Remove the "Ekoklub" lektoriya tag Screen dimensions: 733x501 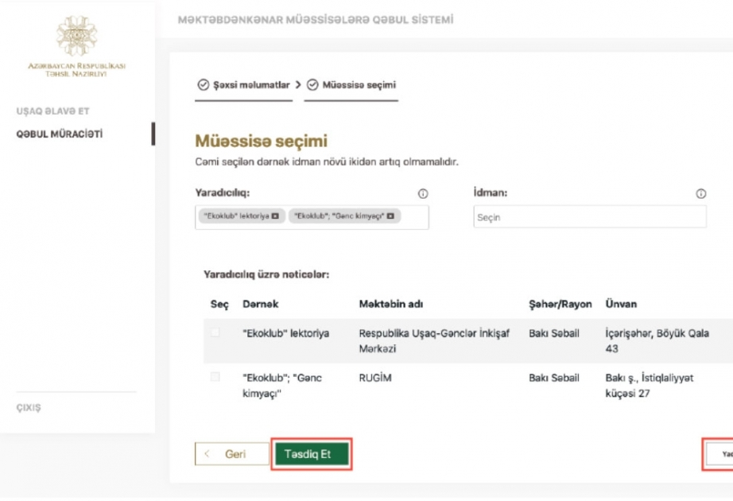[x=275, y=216]
